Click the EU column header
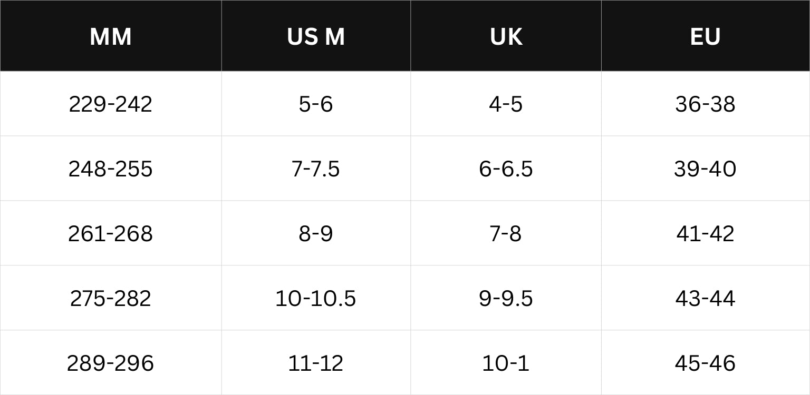 [x=706, y=36]
